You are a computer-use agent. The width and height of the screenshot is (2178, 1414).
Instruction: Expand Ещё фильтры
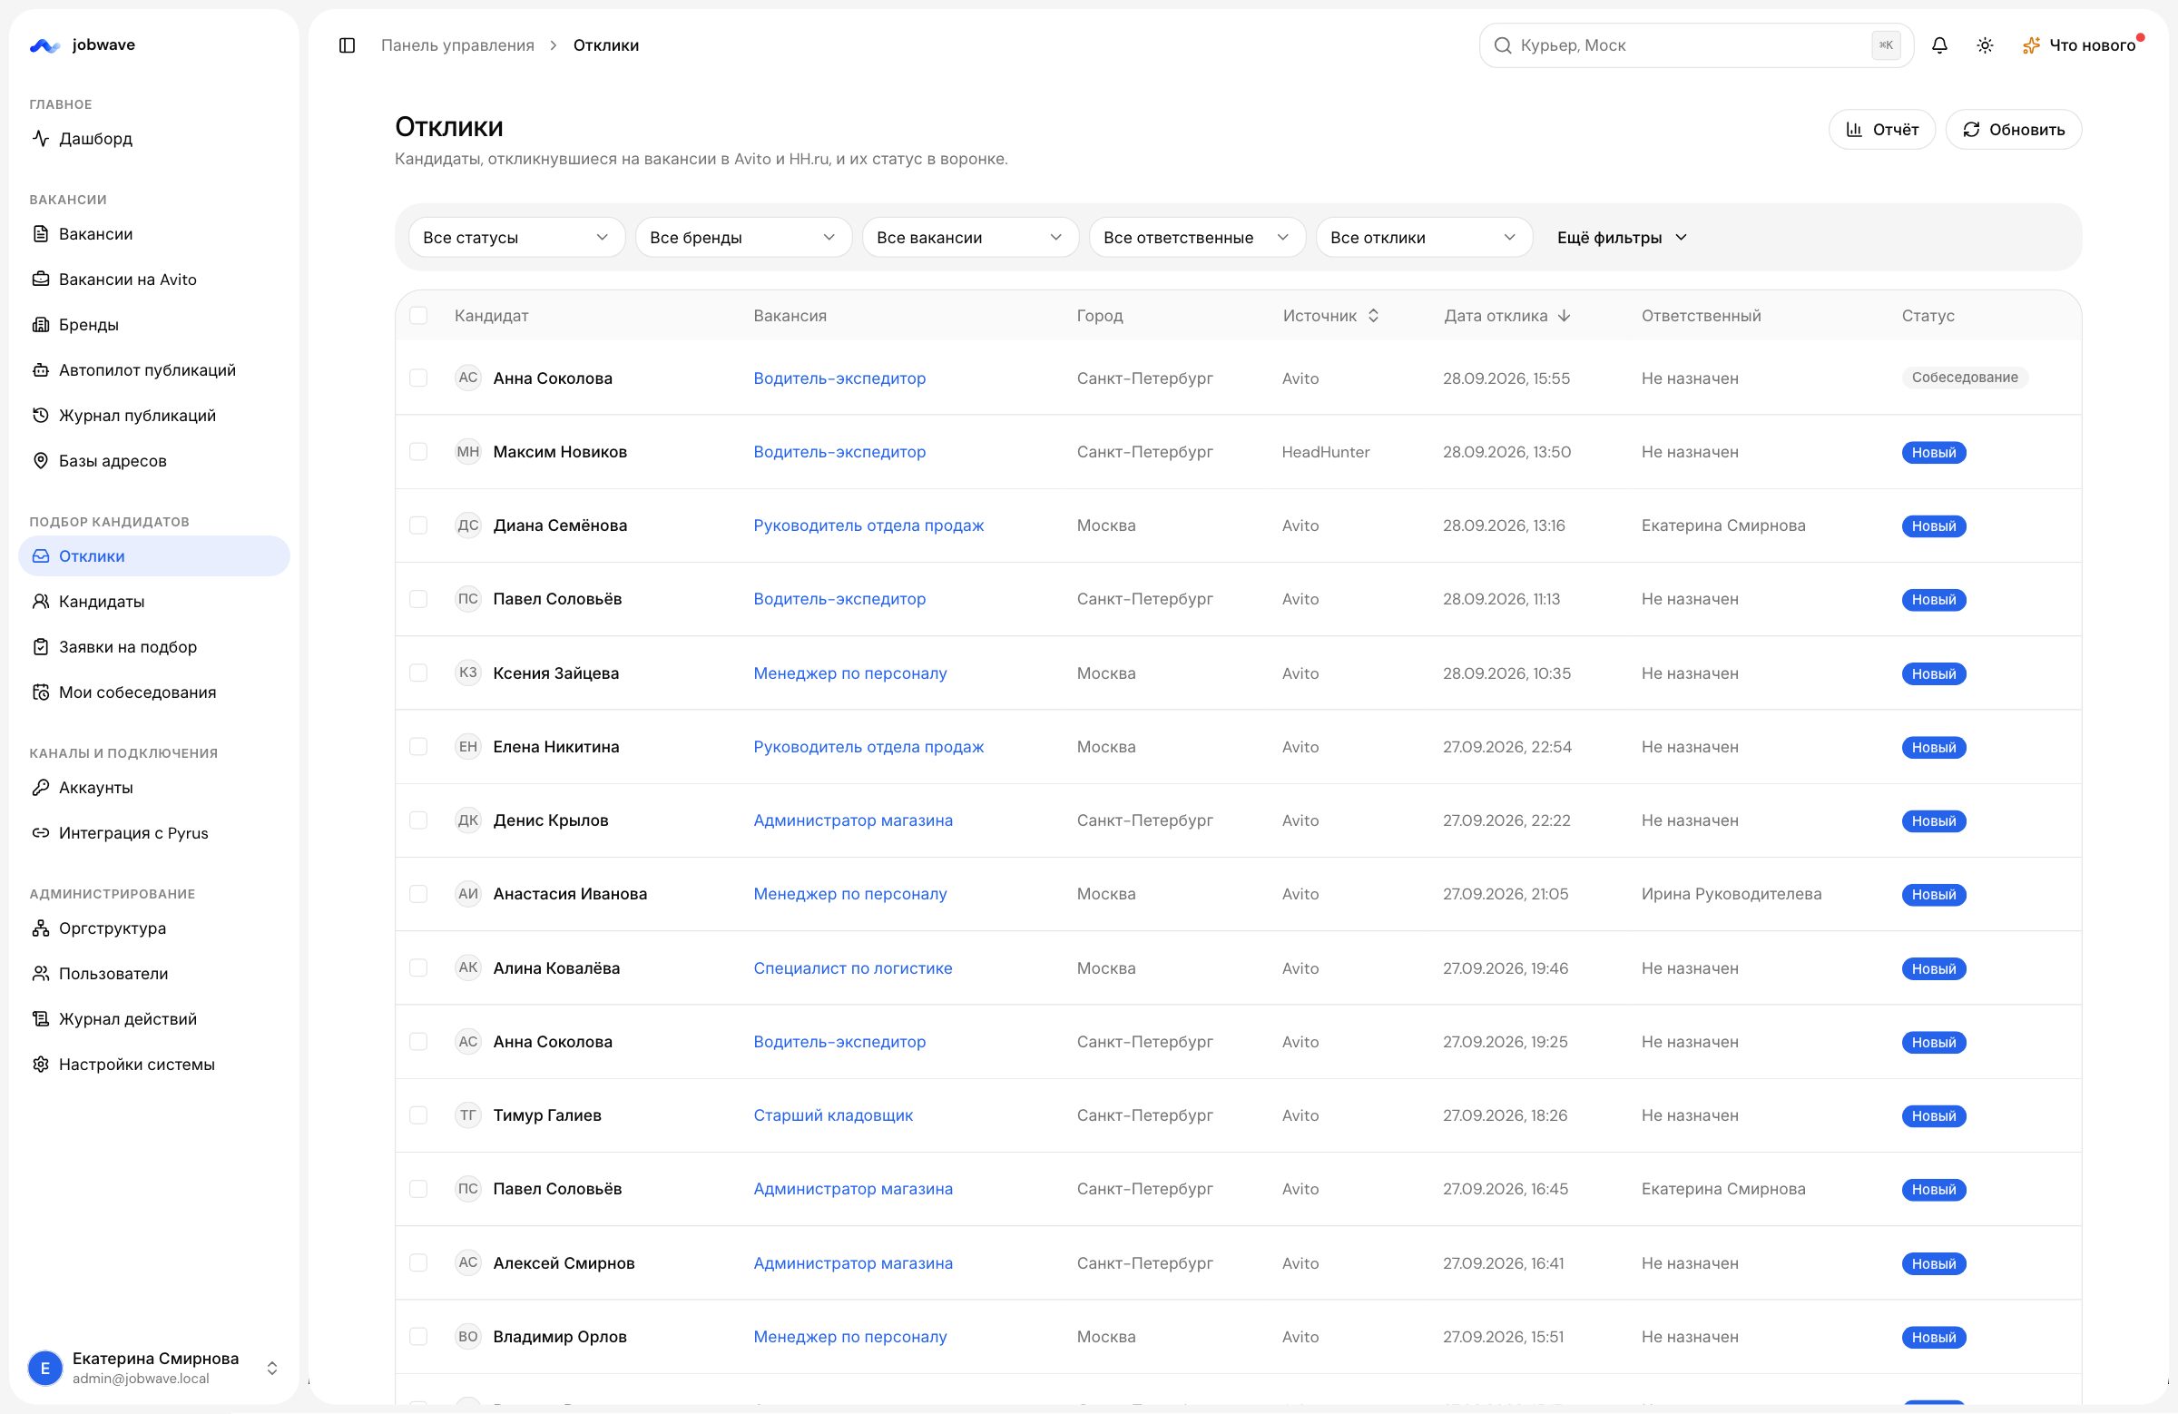click(1622, 237)
